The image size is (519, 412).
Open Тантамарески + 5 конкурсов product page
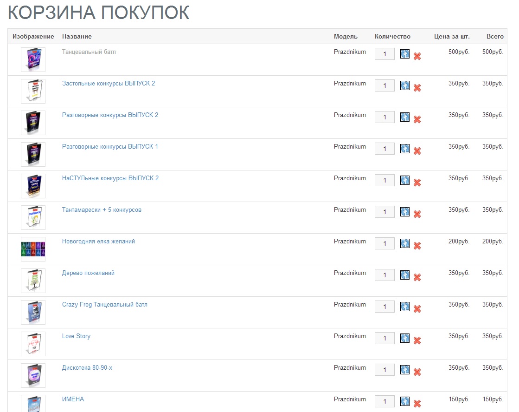click(102, 210)
